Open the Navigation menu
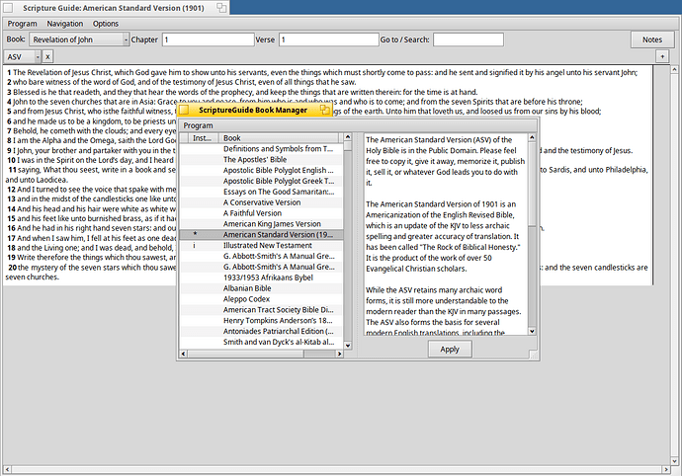 [x=65, y=24]
